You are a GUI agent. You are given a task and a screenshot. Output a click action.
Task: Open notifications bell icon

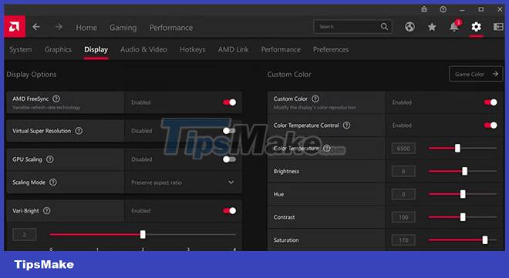454,27
